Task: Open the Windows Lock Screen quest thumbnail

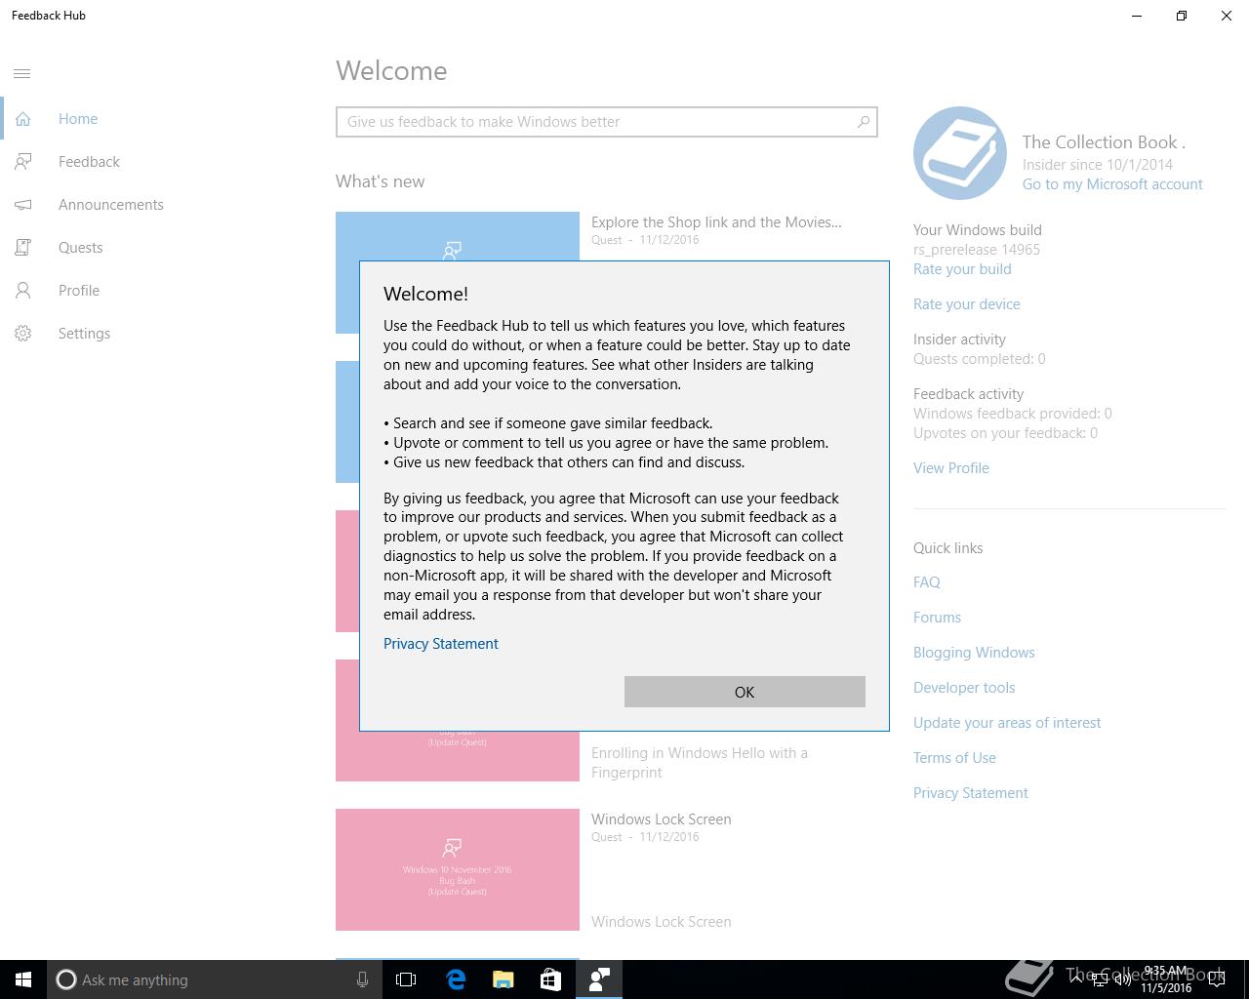Action: pos(458,869)
